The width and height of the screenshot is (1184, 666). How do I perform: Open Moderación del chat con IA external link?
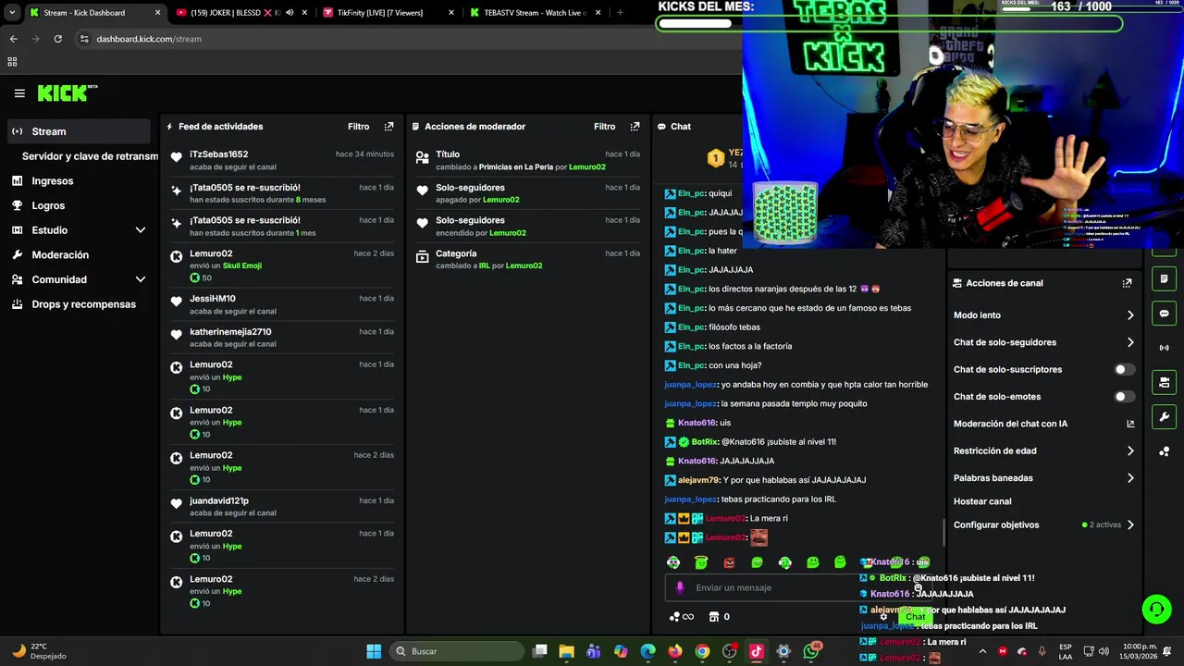[1130, 424]
